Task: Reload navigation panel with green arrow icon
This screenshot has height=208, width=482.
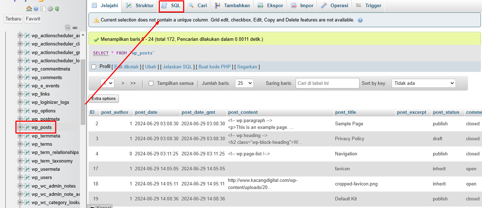Action: tap(57, 9)
